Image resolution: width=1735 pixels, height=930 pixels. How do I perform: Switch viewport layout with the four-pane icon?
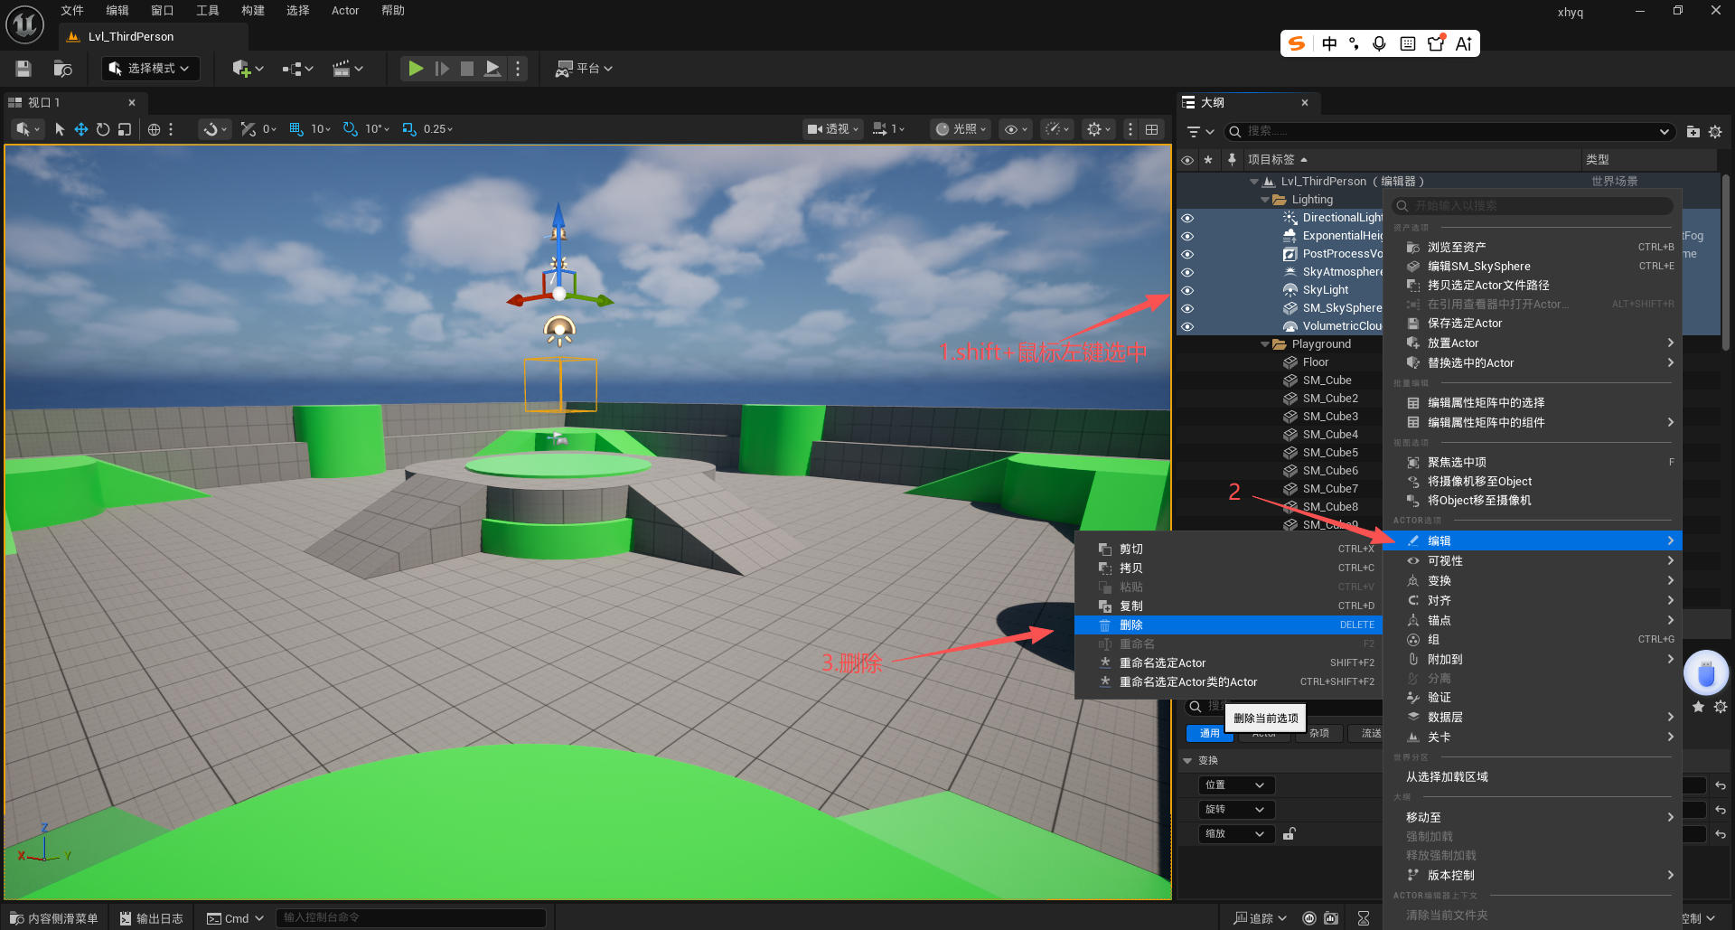pyautogui.click(x=1151, y=129)
